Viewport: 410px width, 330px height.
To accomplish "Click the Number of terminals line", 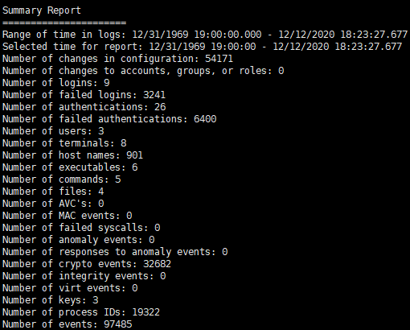I will [64, 143].
